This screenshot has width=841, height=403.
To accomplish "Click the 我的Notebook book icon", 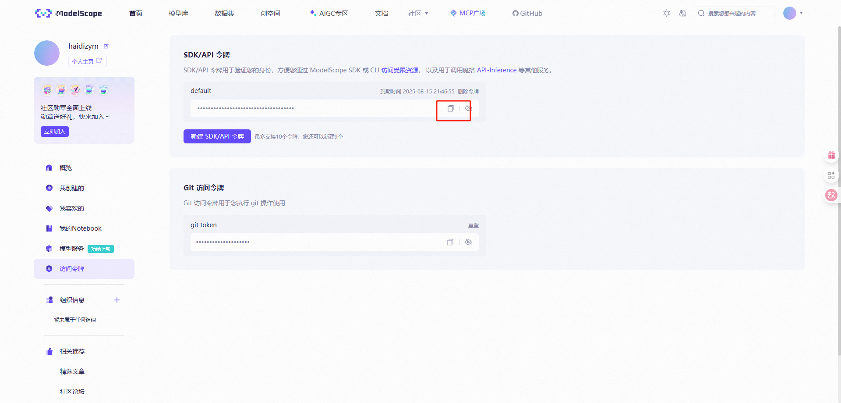I will (49, 228).
